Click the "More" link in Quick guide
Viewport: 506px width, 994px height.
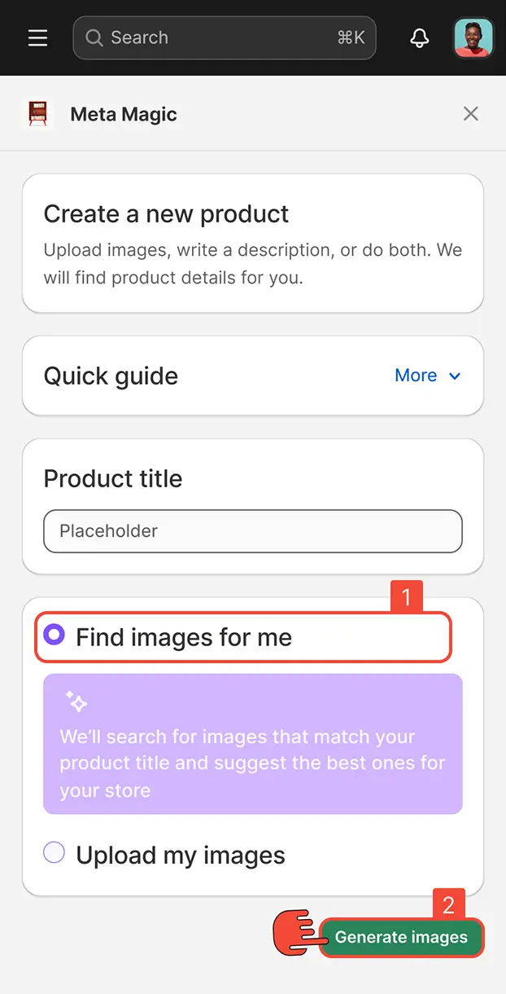pos(416,376)
